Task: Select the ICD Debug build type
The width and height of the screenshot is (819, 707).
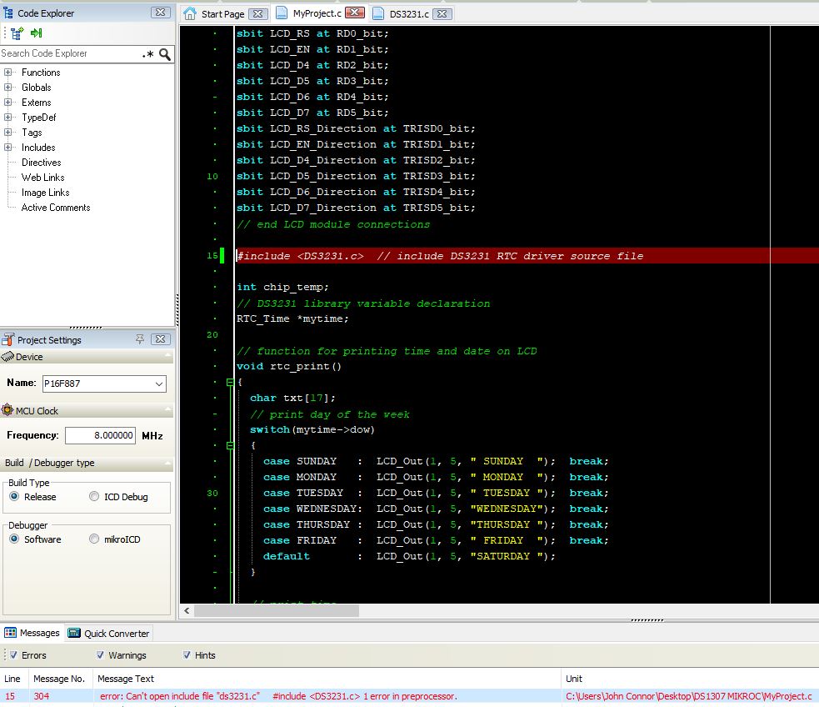Action: point(94,496)
